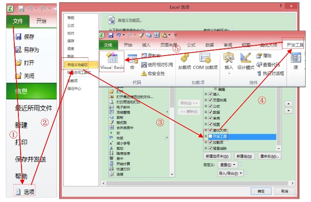Expand the 背景消除 tree node
The height and width of the screenshot is (202, 311).
206,148
